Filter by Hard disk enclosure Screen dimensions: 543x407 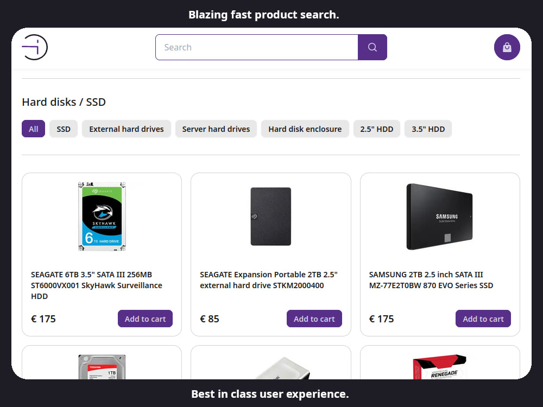(305, 129)
